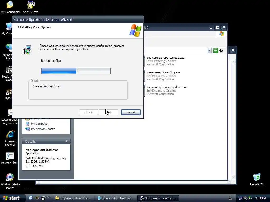
Task: Click the setup computer icon in wizard
Action: pyautogui.click(x=27, y=50)
